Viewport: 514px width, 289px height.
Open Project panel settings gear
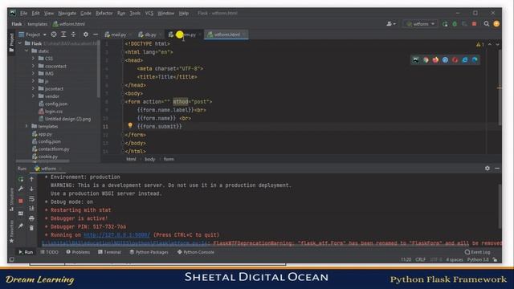pos(86,35)
